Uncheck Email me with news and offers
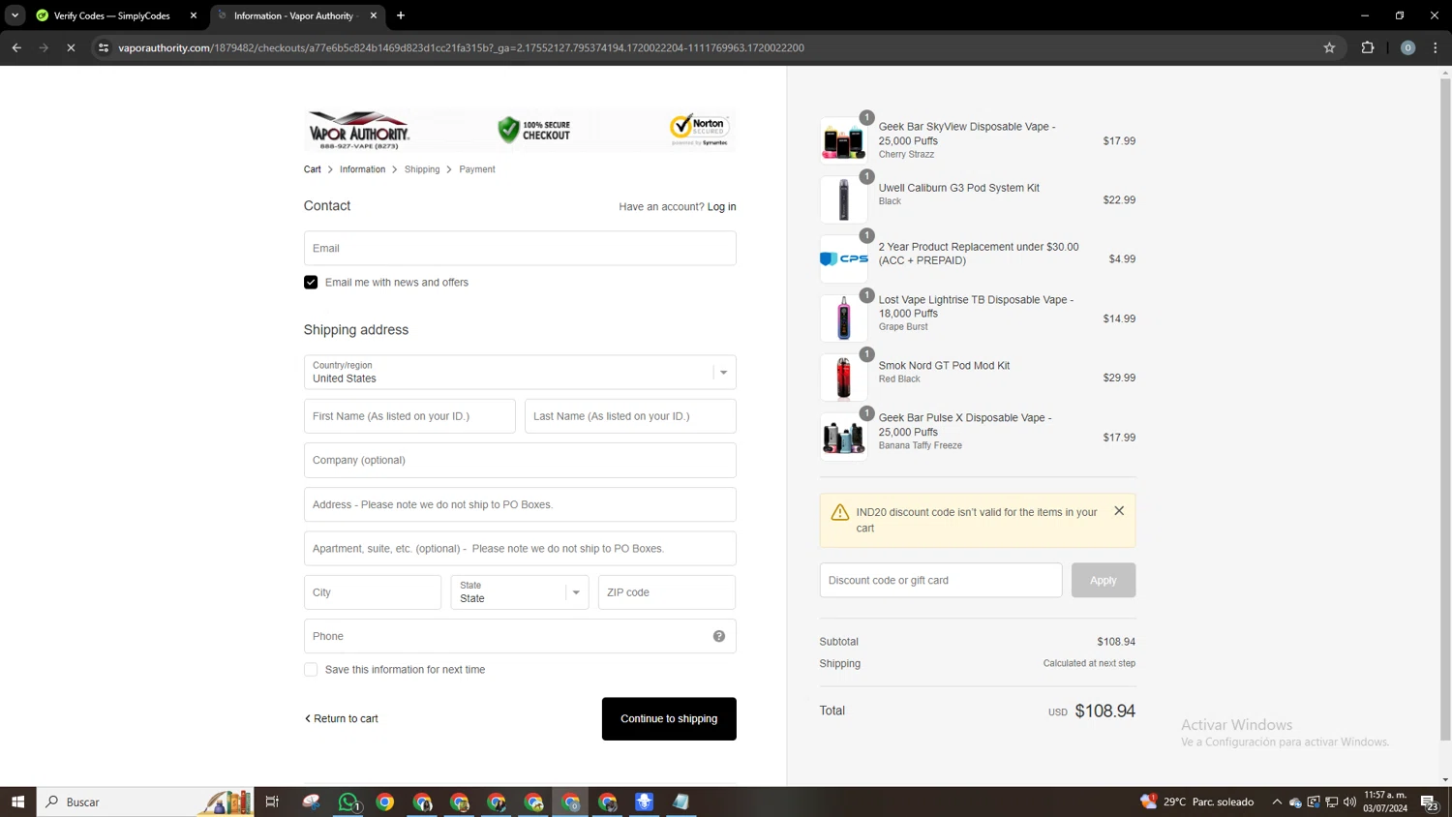Screen dimensions: 1452x817 pos(311,283)
